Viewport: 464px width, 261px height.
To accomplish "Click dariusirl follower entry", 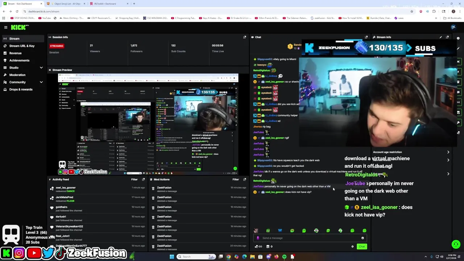I will coord(61,217).
